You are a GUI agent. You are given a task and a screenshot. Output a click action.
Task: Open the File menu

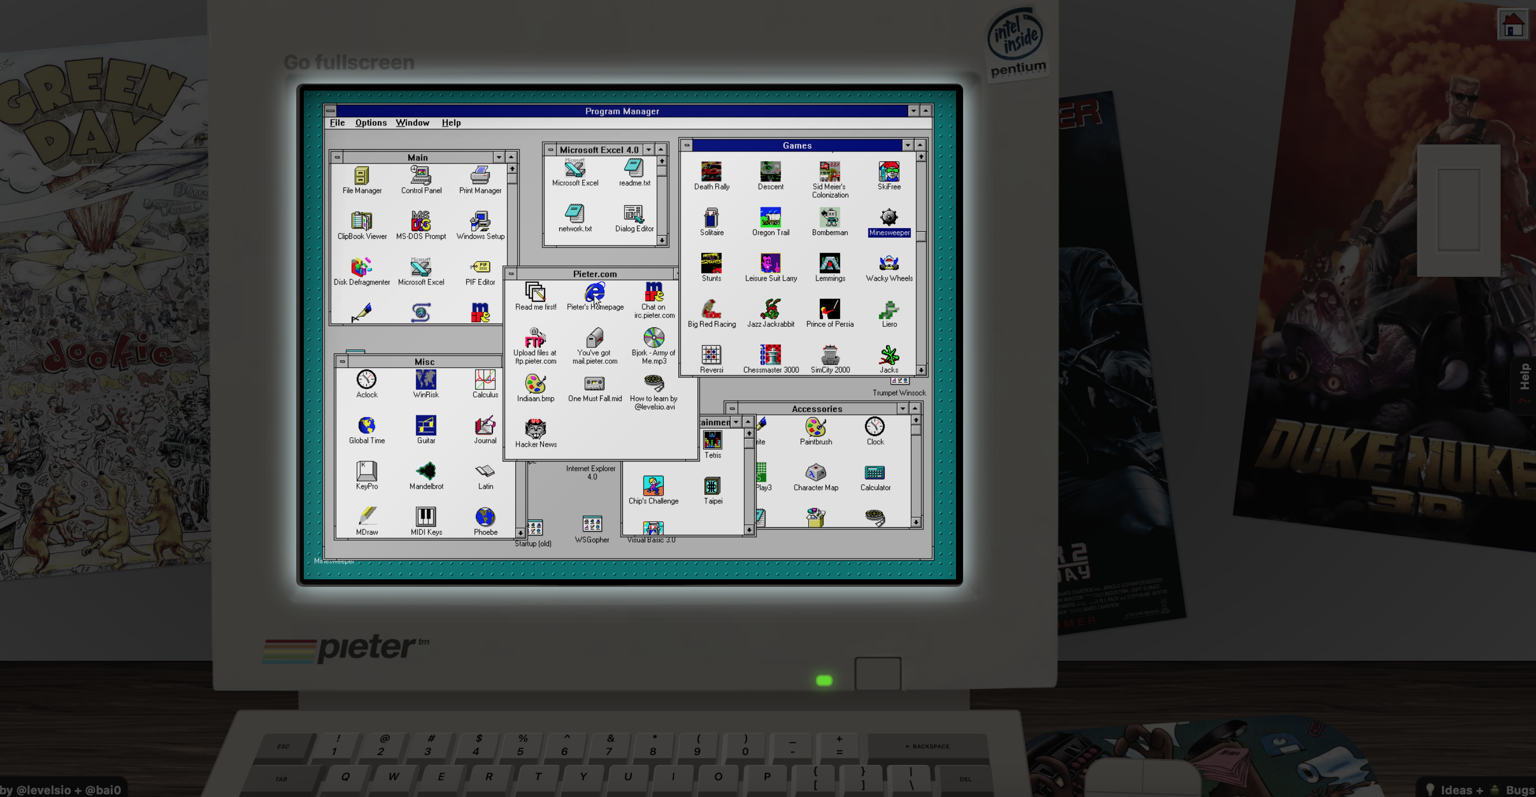click(337, 123)
